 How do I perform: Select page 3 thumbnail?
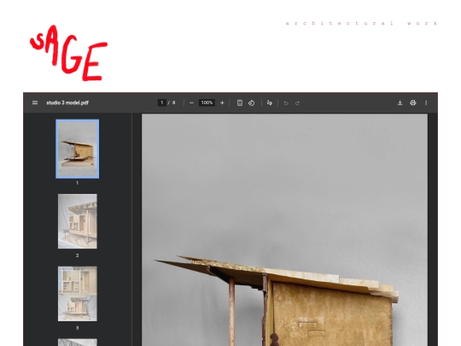coord(78,294)
